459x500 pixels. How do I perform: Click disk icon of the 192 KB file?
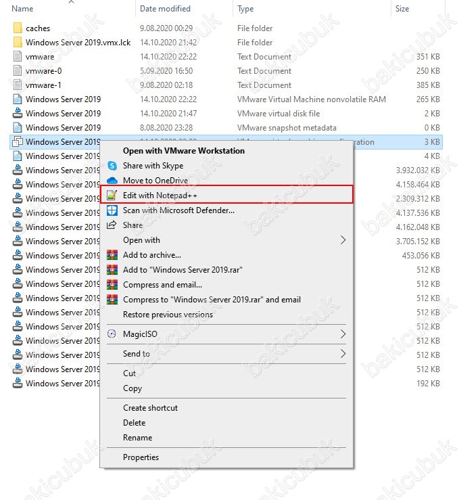(x=18, y=383)
